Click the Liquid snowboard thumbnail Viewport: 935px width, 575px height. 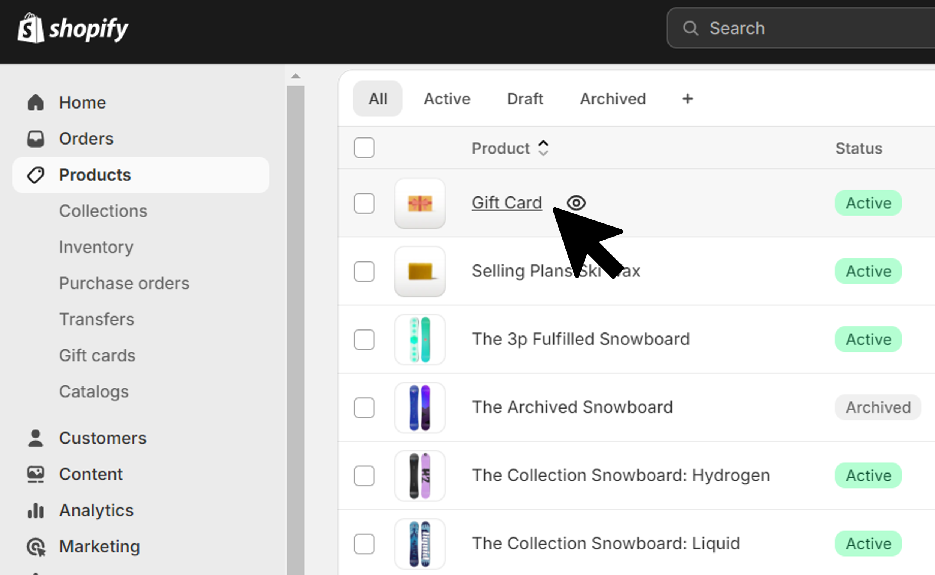420,544
